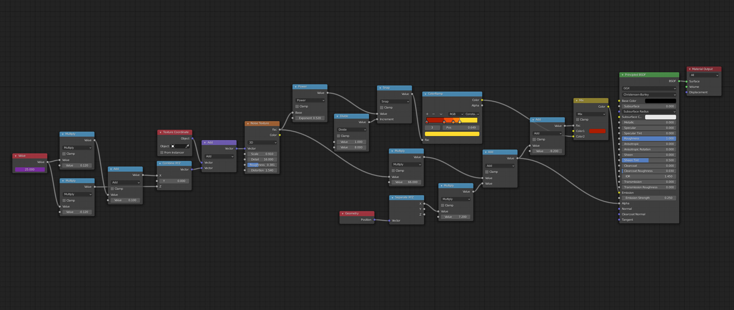Click the ColorRamp remove stop minus icon
This screenshot has width=734, height=310.
click(434, 114)
